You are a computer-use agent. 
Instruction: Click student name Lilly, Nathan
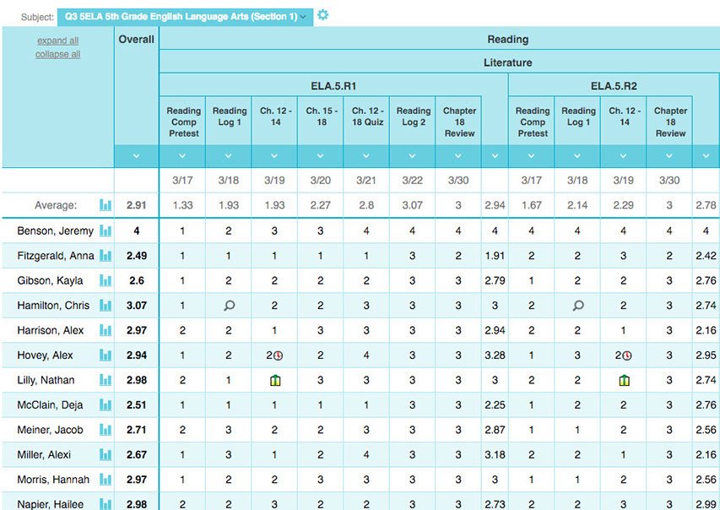pyautogui.click(x=46, y=380)
